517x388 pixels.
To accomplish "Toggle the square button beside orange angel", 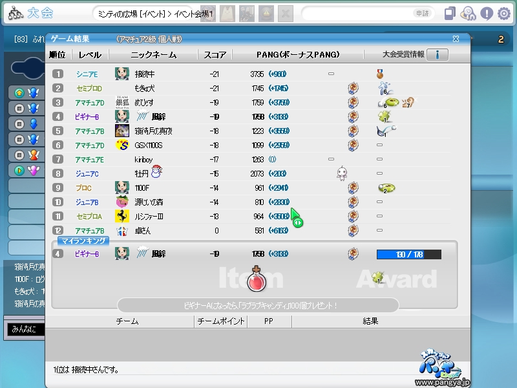I will click(x=19, y=155).
